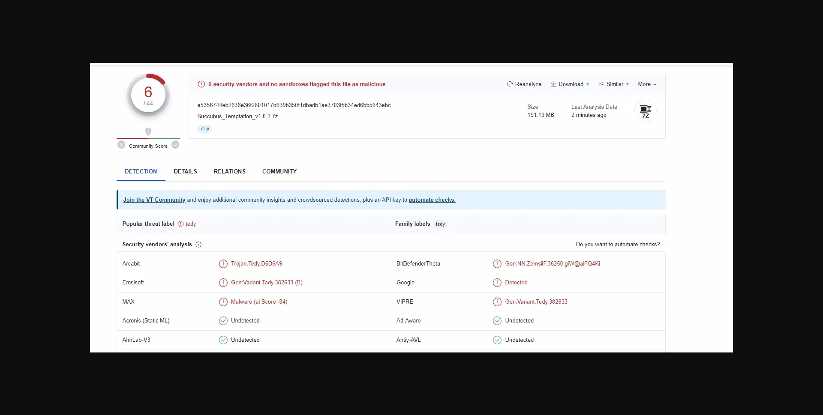Click the warning icon beside Google Detected
This screenshot has width=823, height=415.
[x=497, y=283]
